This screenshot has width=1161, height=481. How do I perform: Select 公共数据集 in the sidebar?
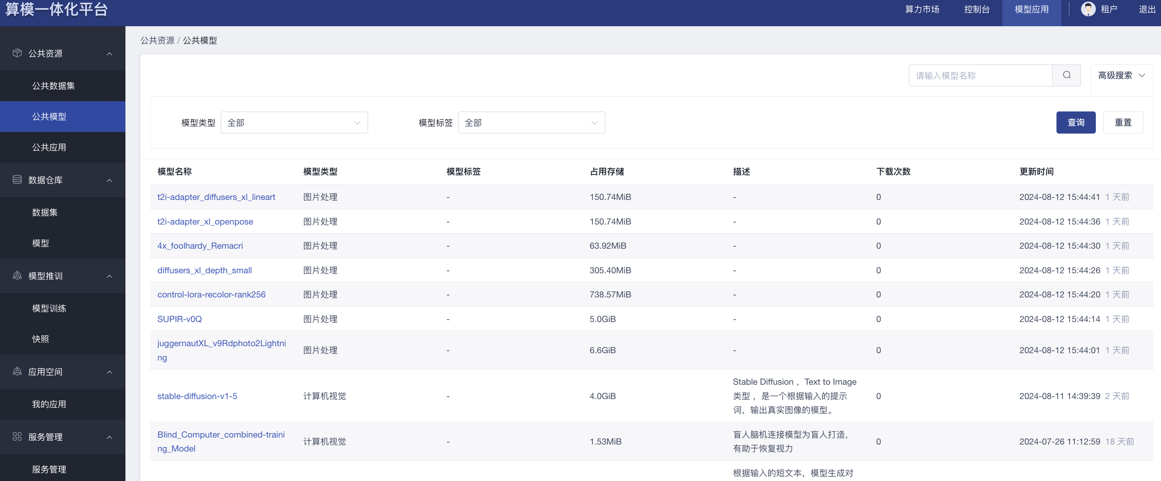tap(53, 86)
